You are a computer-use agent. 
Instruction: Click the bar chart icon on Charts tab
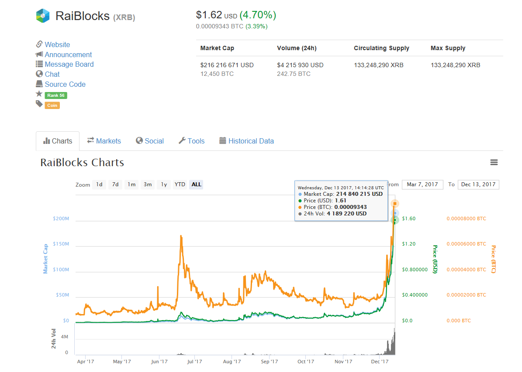[47, 141]
